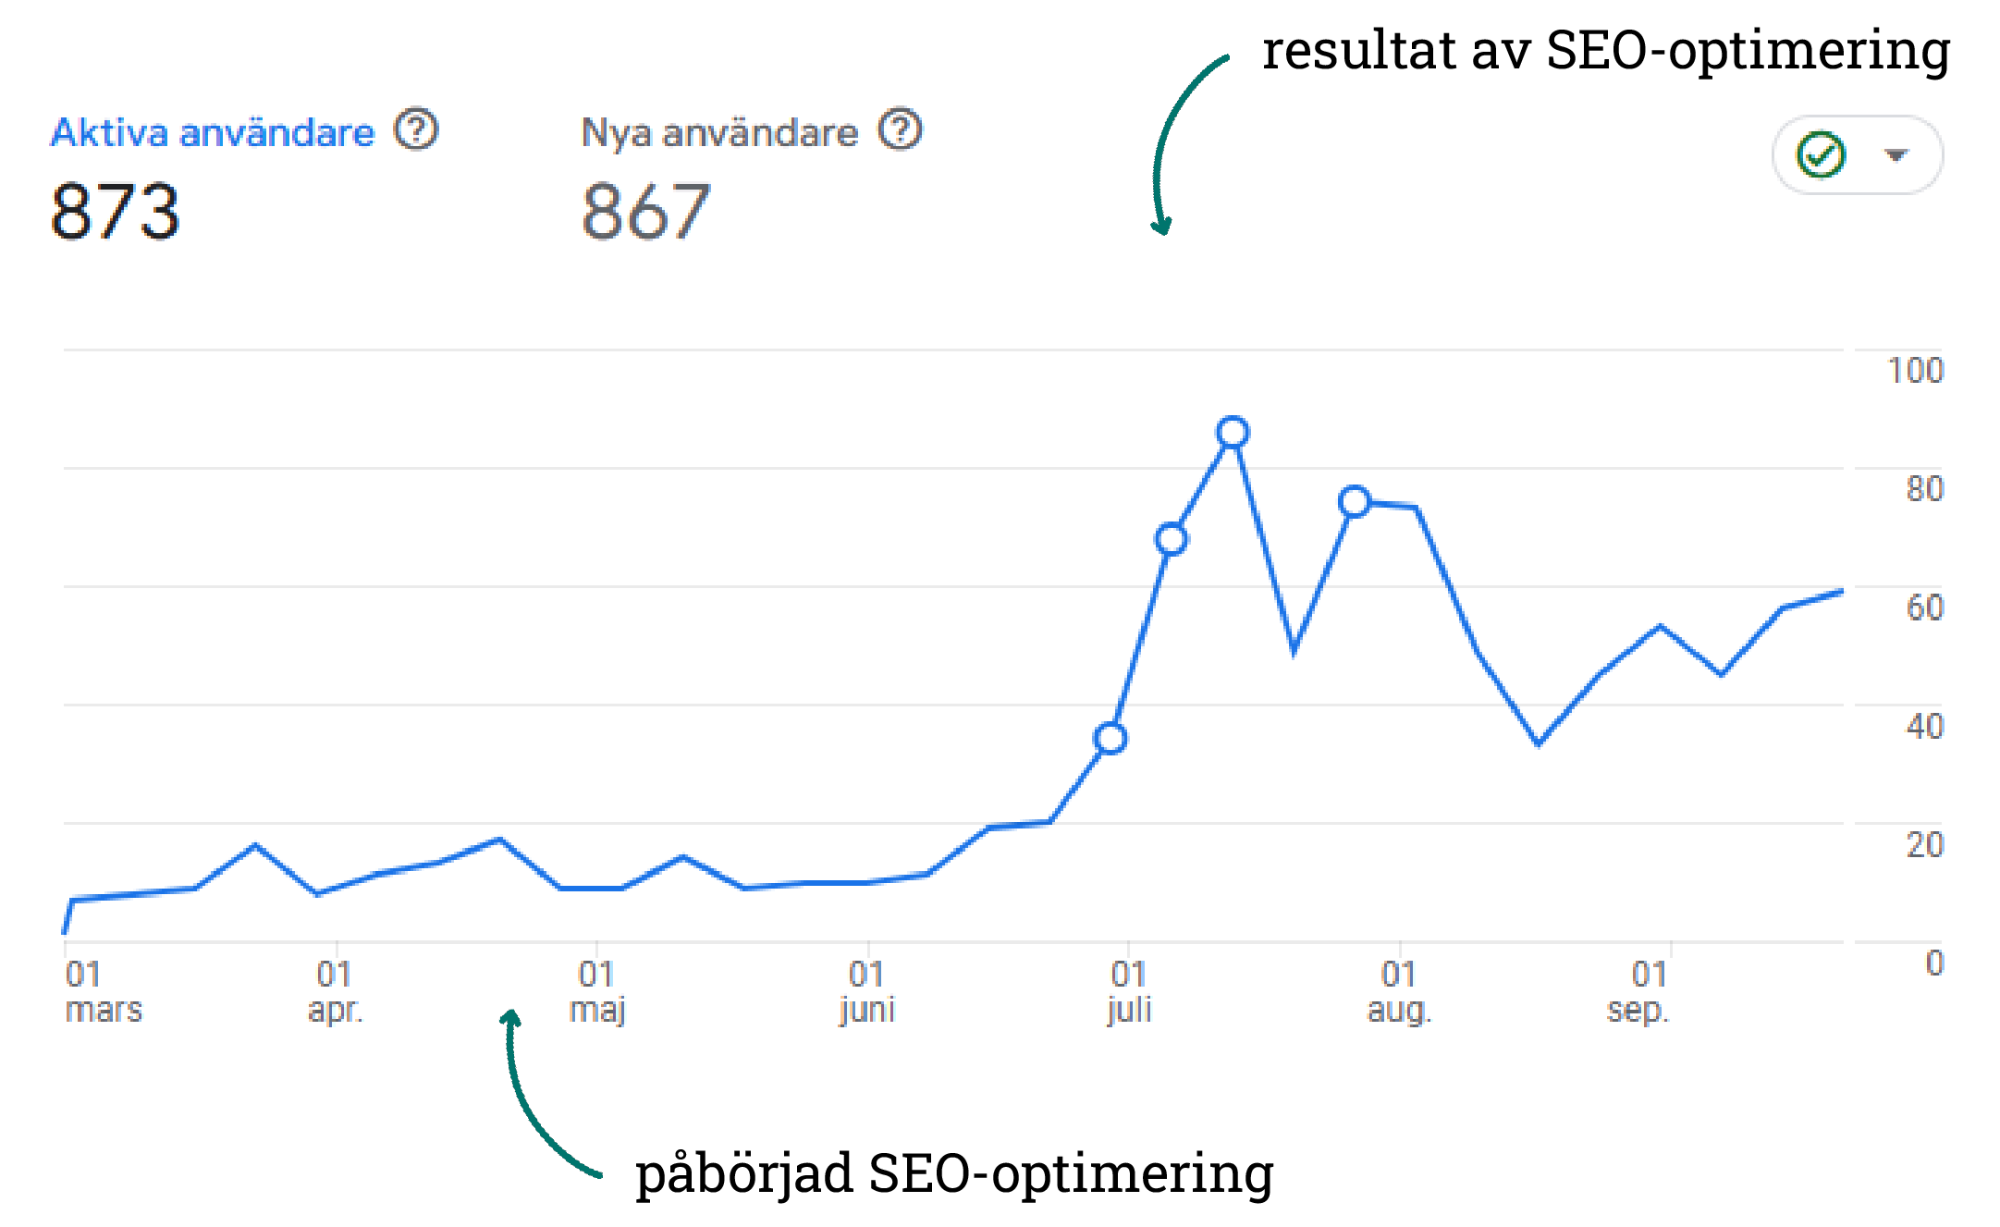Click the 01 maj axis label
Image resolution: width=2000 pixels, height=1227 pixels.
point(597,991)
